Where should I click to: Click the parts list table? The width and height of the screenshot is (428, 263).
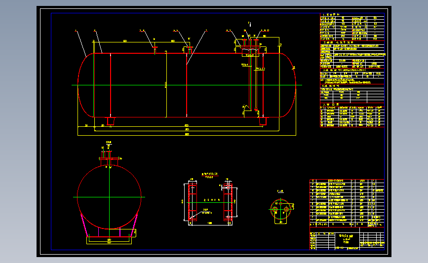(347, 203)
